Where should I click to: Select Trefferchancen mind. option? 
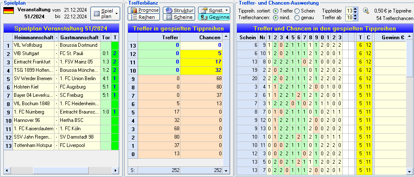pyautogui.click(x=275, y=18)
